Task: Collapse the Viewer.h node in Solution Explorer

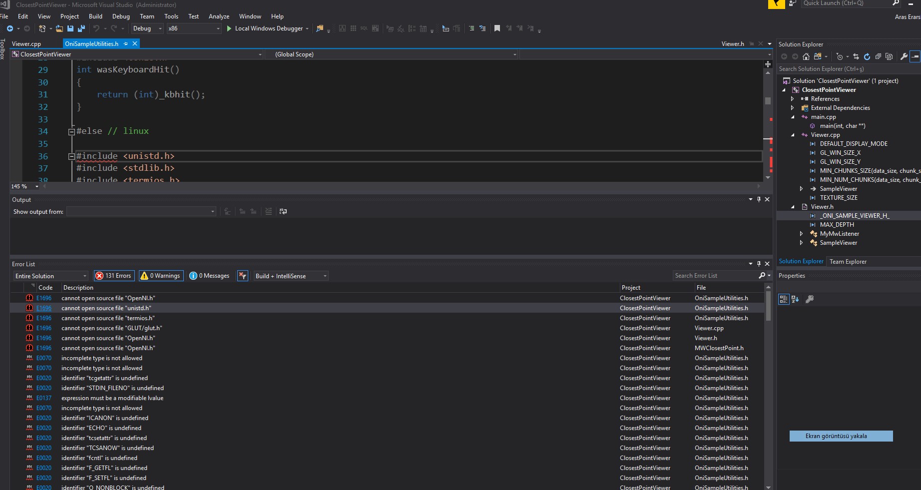Action: pos(792,206)
